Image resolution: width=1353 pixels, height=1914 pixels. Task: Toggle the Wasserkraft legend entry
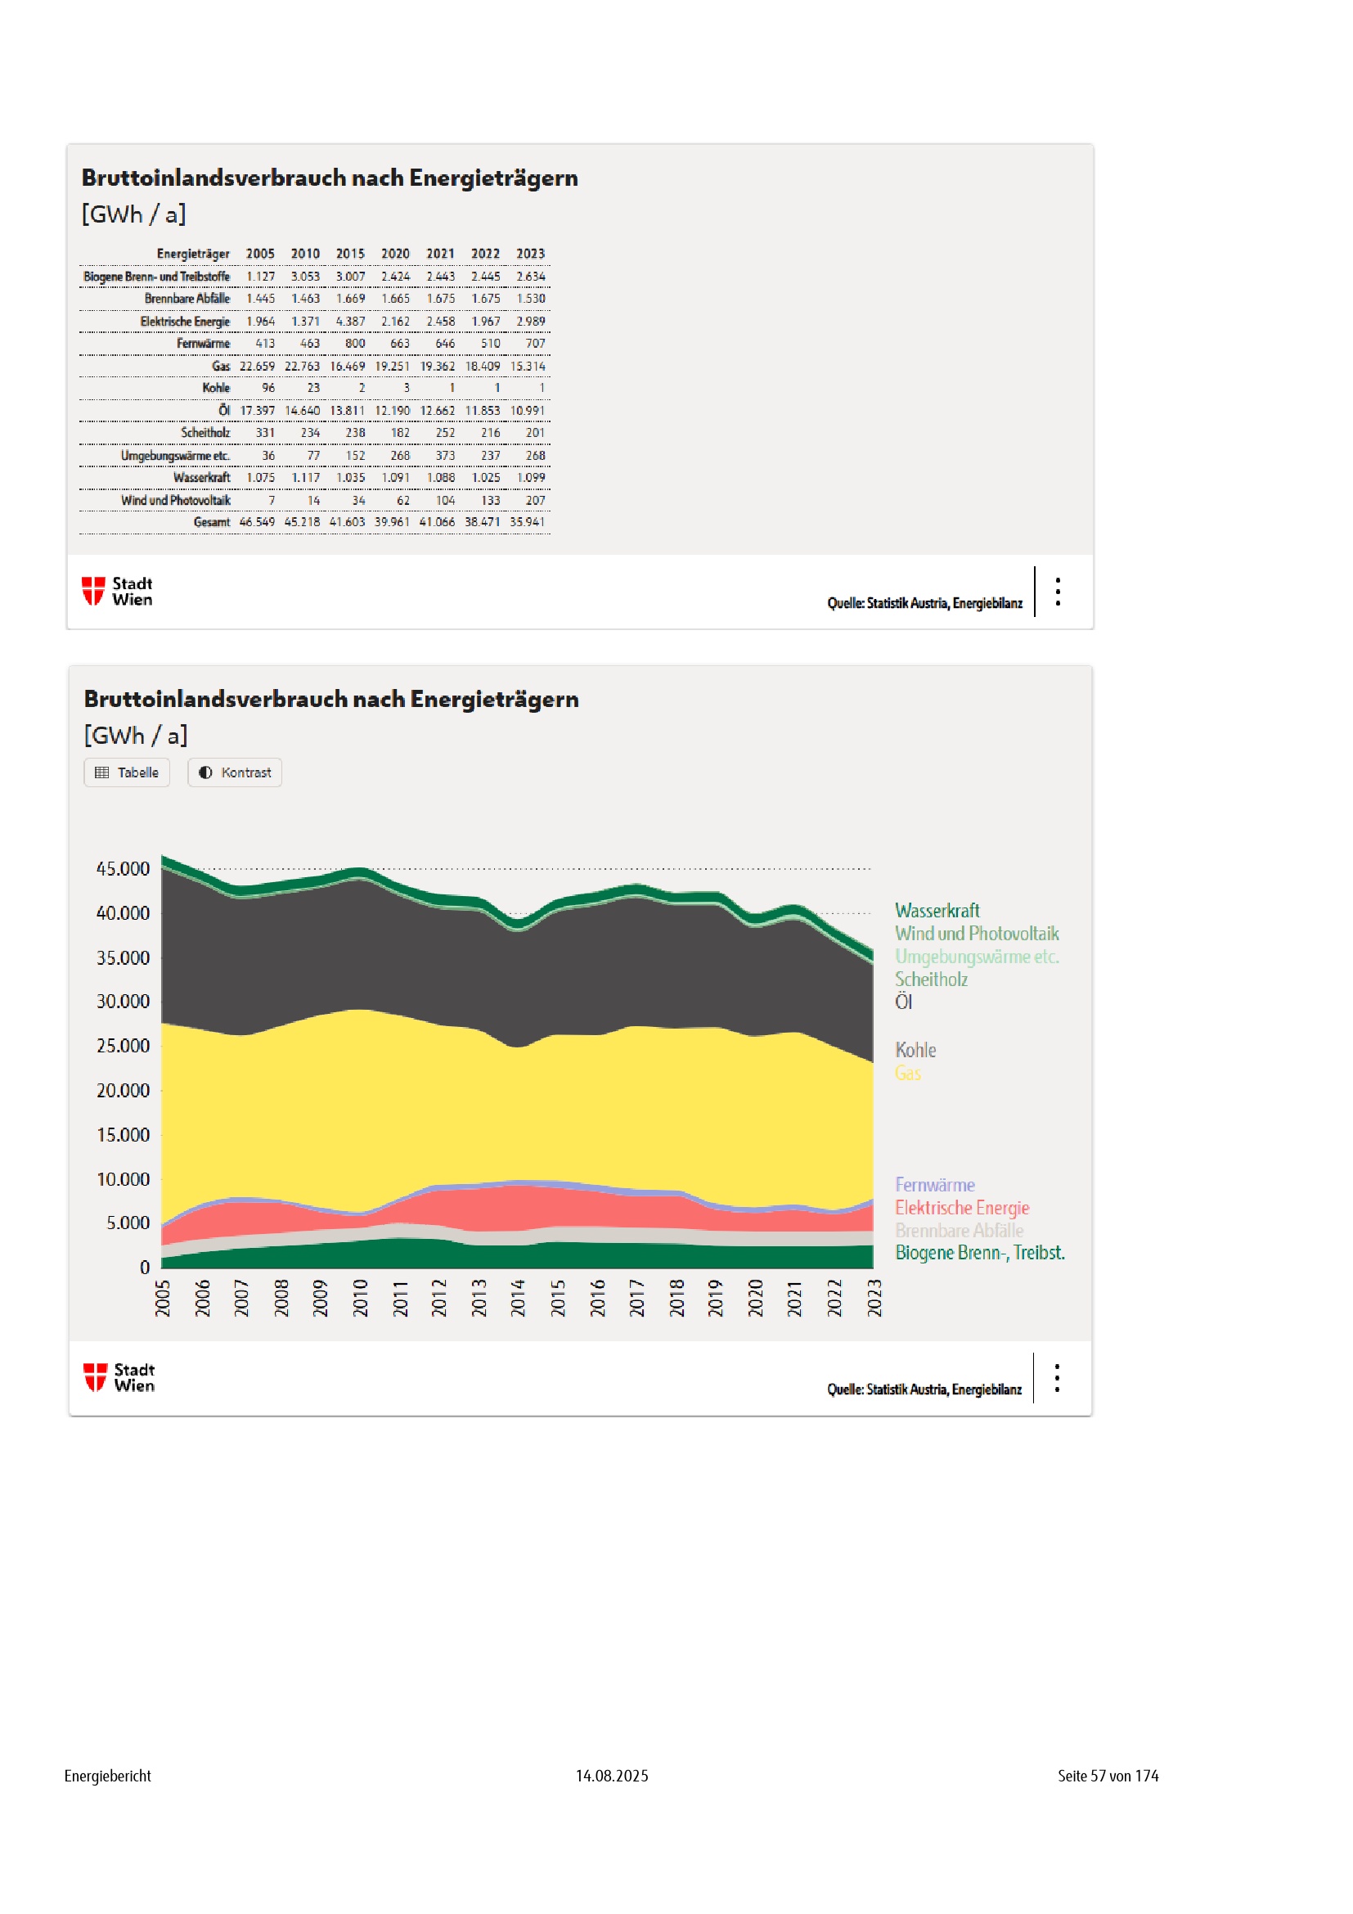937,911
